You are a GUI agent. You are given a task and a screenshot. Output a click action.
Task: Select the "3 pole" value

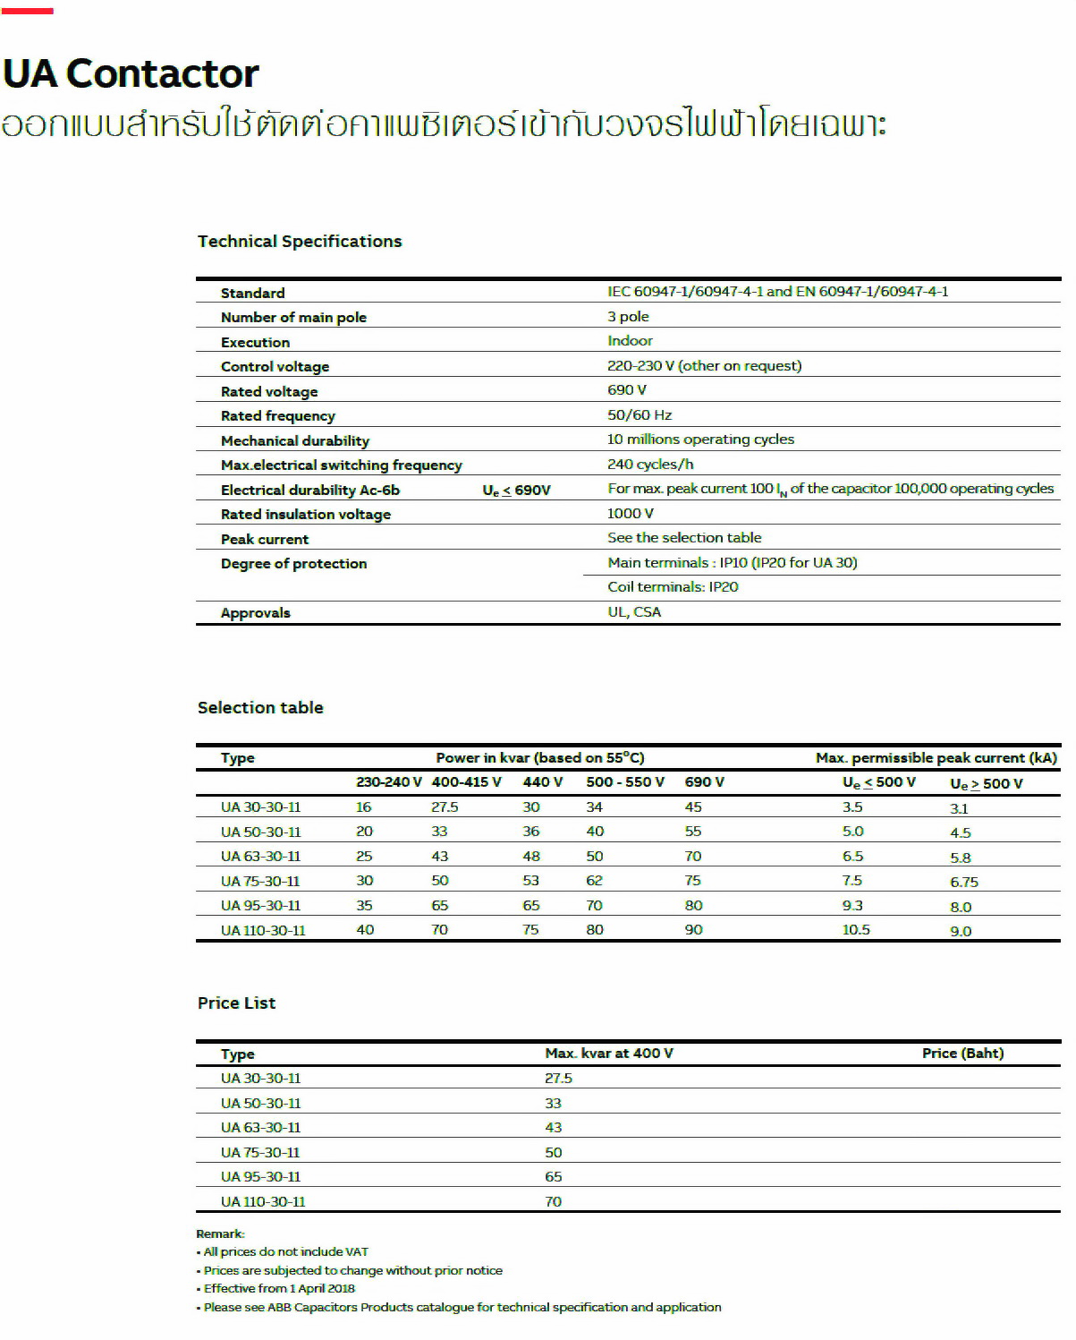pos(628,316)
